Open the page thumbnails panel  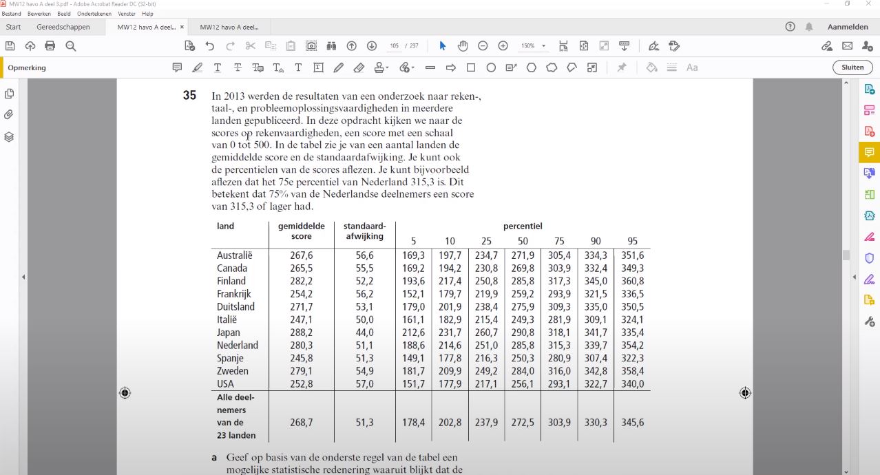(9, 94)
